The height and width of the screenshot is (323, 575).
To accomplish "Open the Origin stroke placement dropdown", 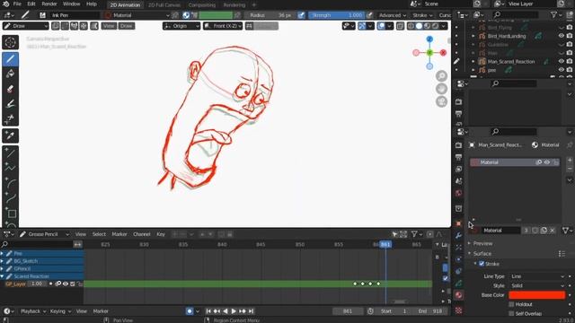I will tap(181, 26).
